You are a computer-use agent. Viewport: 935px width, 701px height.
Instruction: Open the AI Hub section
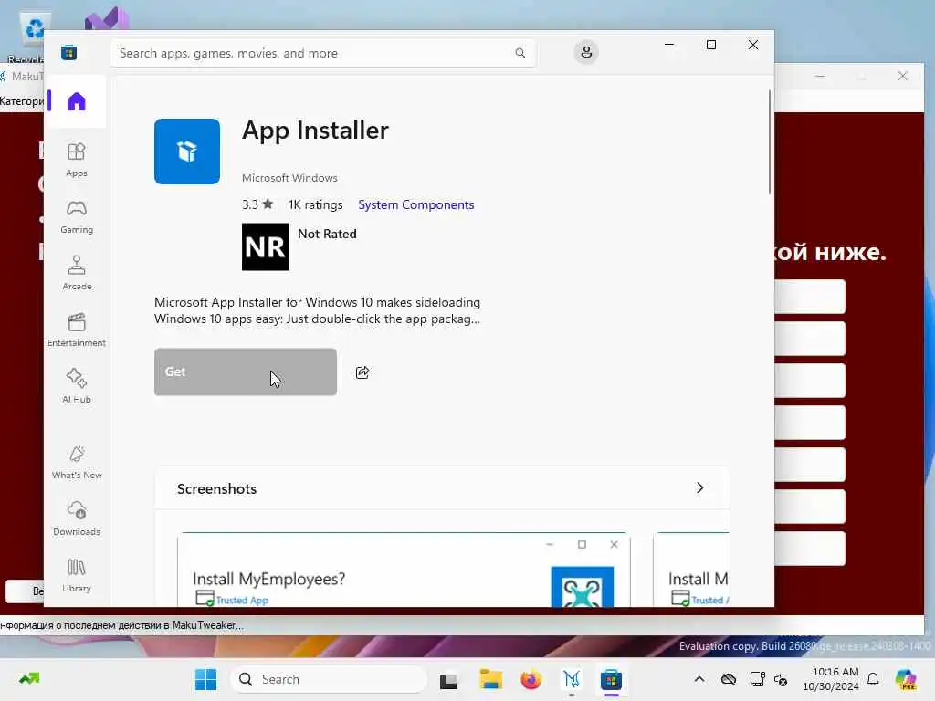[x=77, y=386]
